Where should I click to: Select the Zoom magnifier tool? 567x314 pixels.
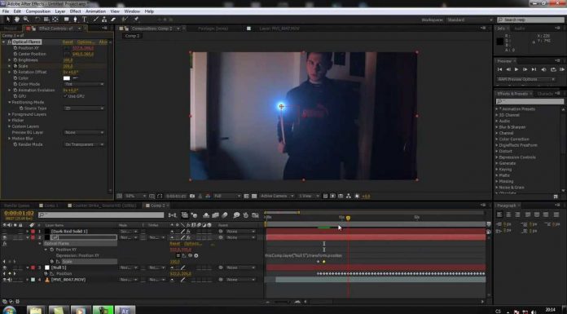tap(26, 20)
